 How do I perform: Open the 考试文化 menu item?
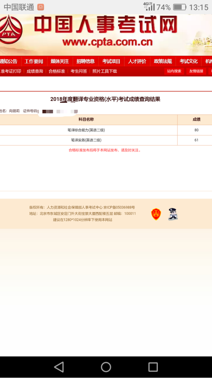click(x=189, y=61)
